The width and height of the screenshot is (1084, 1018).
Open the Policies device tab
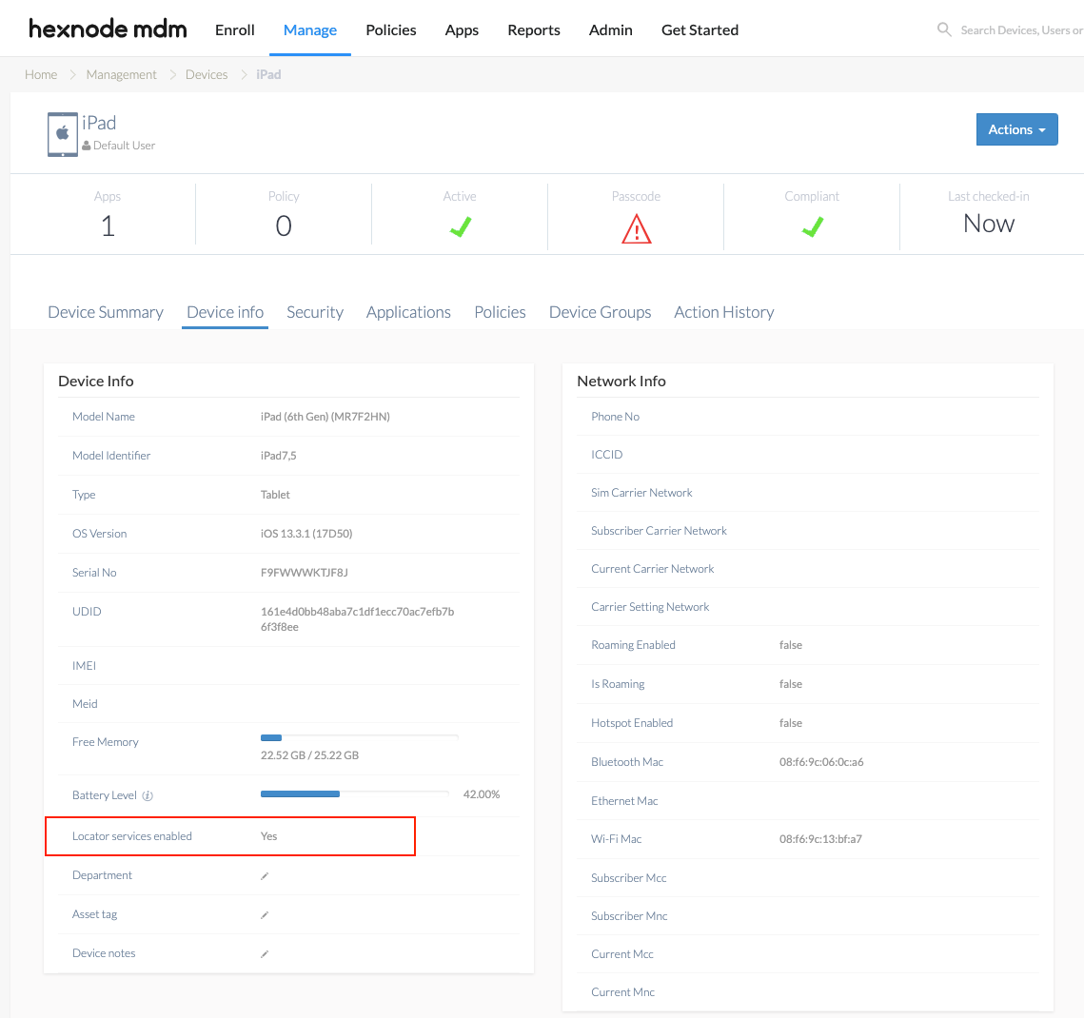click(500, 312)
